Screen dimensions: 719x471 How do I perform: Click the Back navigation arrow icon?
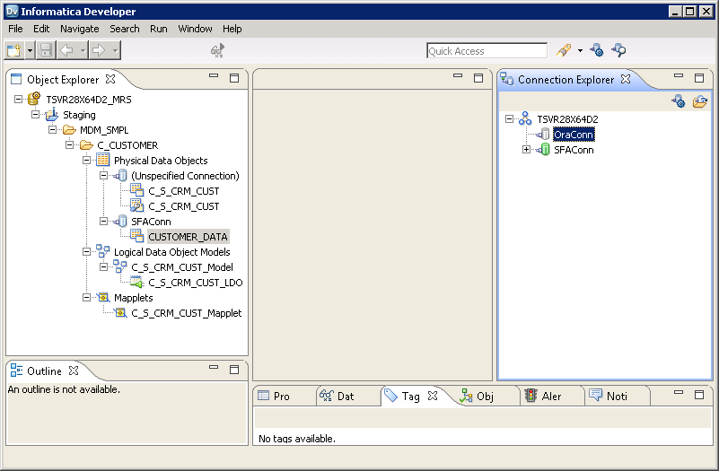click(x=67, y=50)
